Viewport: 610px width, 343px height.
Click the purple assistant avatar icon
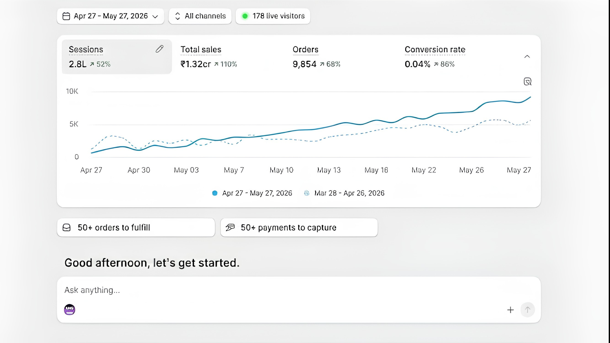pos(69,309)
